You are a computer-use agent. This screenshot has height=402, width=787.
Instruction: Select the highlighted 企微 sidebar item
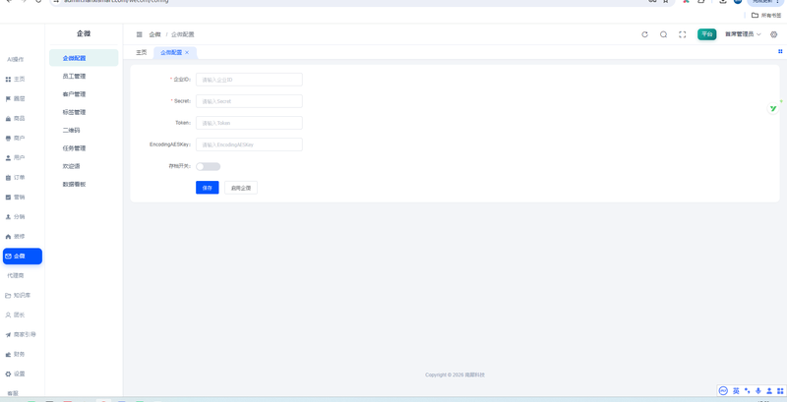22,257
